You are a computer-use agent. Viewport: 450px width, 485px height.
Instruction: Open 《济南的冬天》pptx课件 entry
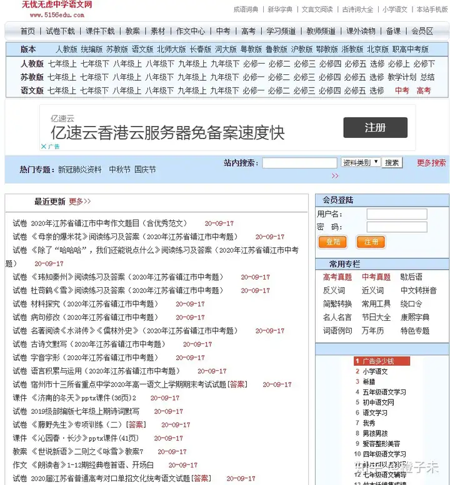pos(84,398)
